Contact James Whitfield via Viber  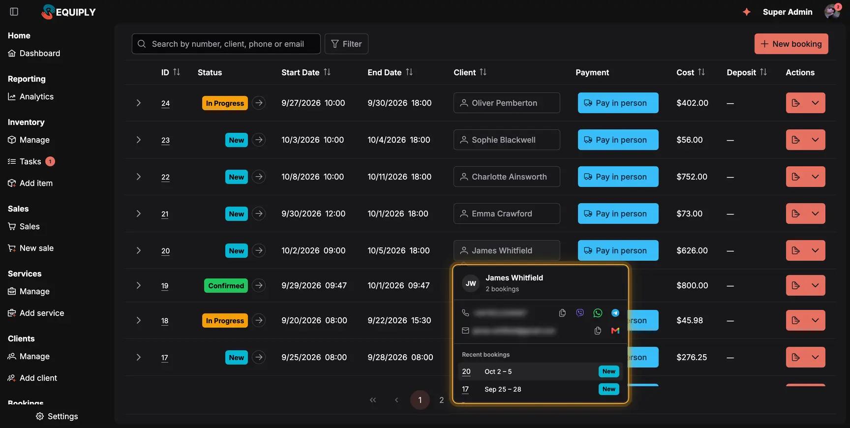pyautogui.click(x=580, y=313)
